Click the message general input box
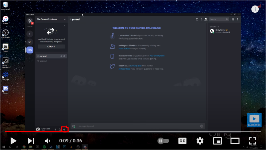Image resolution: width=266 pixels, height=150 pixels. (138, 126)
